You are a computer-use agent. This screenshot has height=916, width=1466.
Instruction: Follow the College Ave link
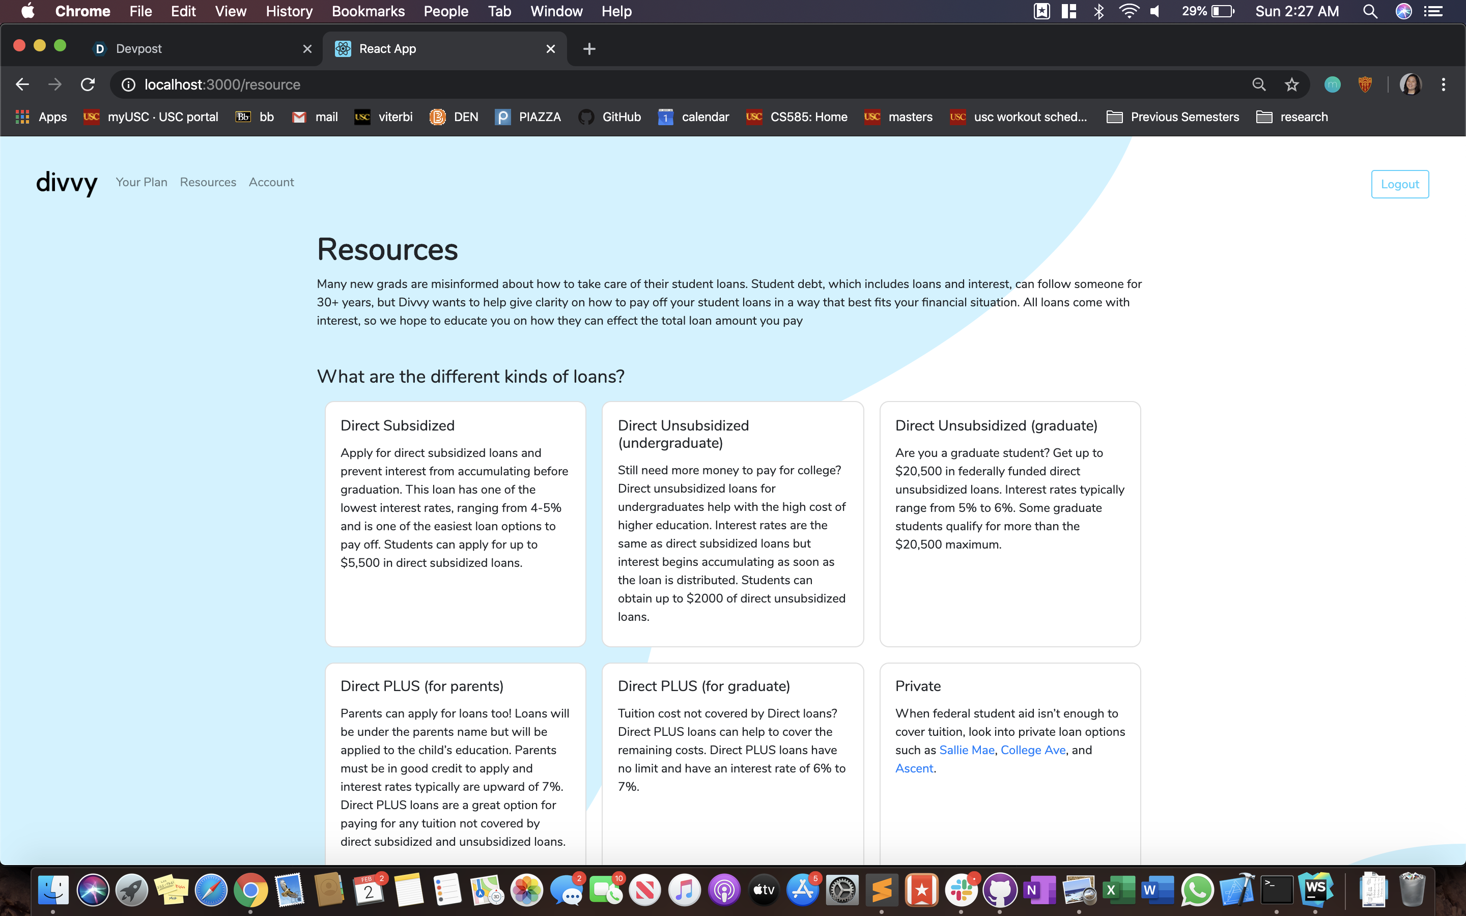pos(1032,750)
